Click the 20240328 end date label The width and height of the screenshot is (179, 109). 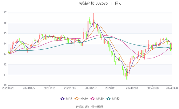[172, 88]
